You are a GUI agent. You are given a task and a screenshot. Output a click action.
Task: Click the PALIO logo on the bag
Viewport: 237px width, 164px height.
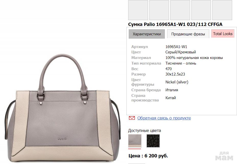[62, 139]
